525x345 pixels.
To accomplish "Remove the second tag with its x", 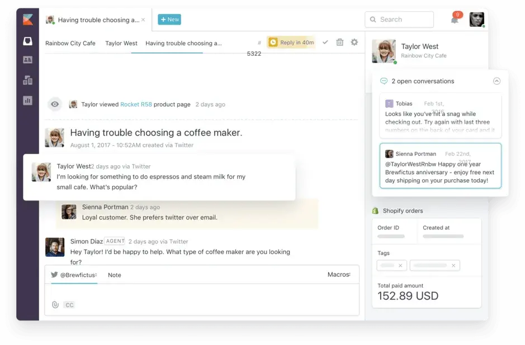I will [x=453, y=265].
